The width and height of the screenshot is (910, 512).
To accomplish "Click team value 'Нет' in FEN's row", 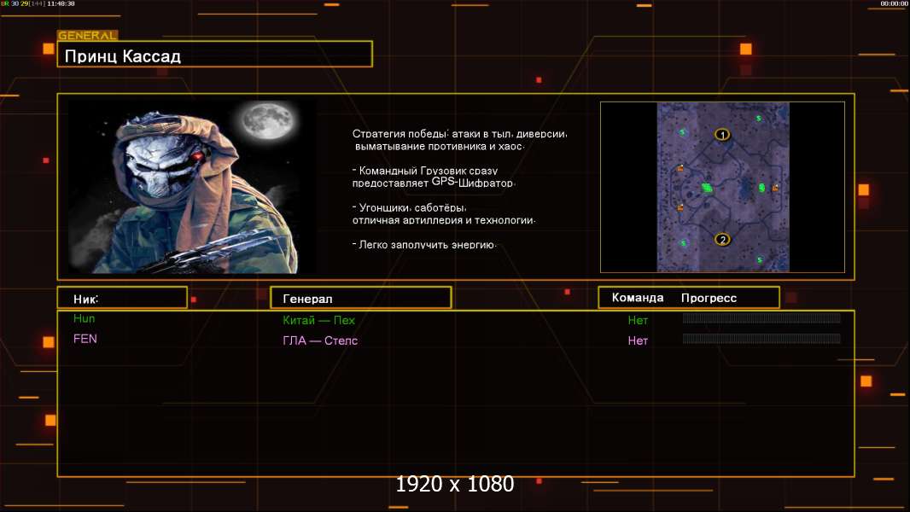I will [x=637, y=341].
